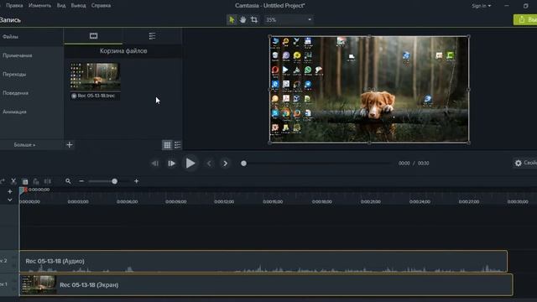Select the Rec 05-13-18 (Экран) screen clip

tap(266, 285)
